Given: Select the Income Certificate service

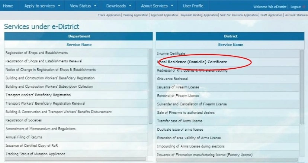Looking at the screenshot, I should (171, 53).
